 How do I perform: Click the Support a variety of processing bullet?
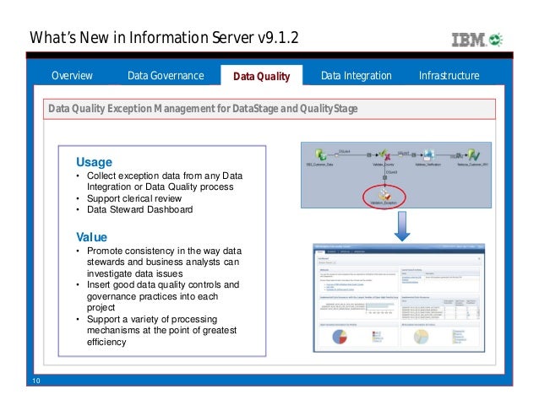coord(161,330)
